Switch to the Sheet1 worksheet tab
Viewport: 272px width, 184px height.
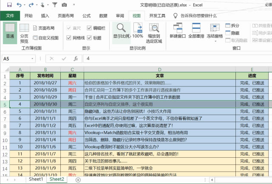(x=36, y=179)
